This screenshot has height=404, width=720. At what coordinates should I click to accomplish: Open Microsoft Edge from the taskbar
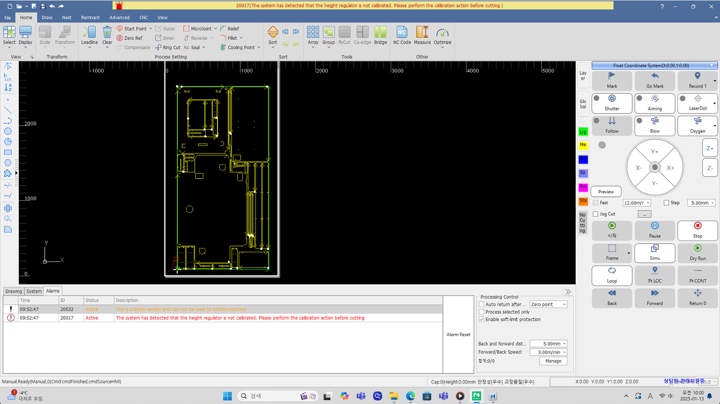[x=410, y=396]
